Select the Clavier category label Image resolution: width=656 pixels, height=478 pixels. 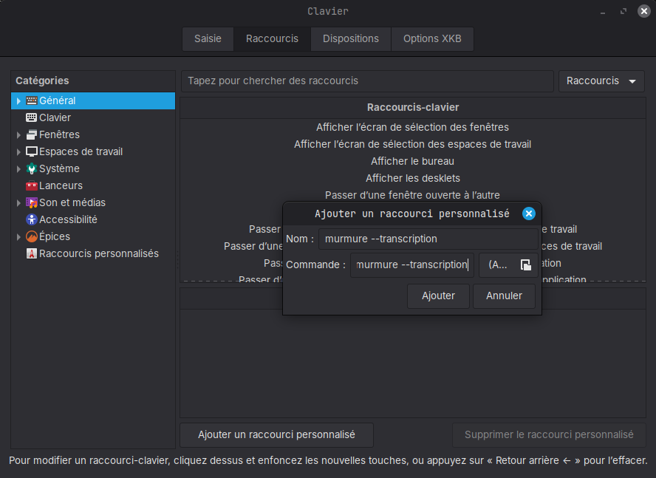pyautogui.click(x=55, y=117)
